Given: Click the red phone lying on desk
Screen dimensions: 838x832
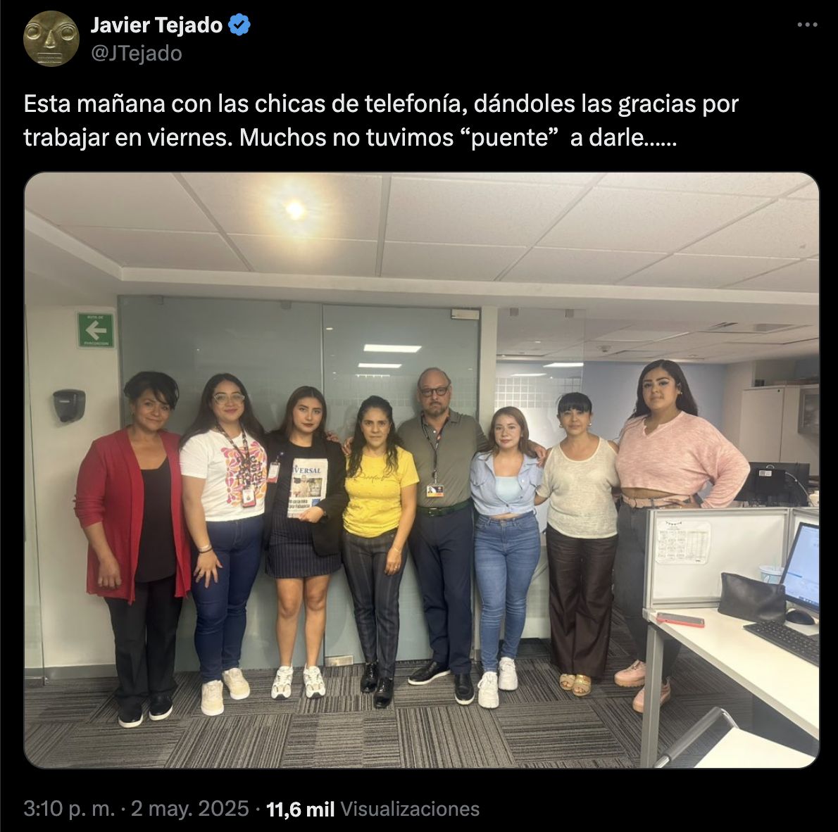Looking at the screenshot, I should [680, 619].
